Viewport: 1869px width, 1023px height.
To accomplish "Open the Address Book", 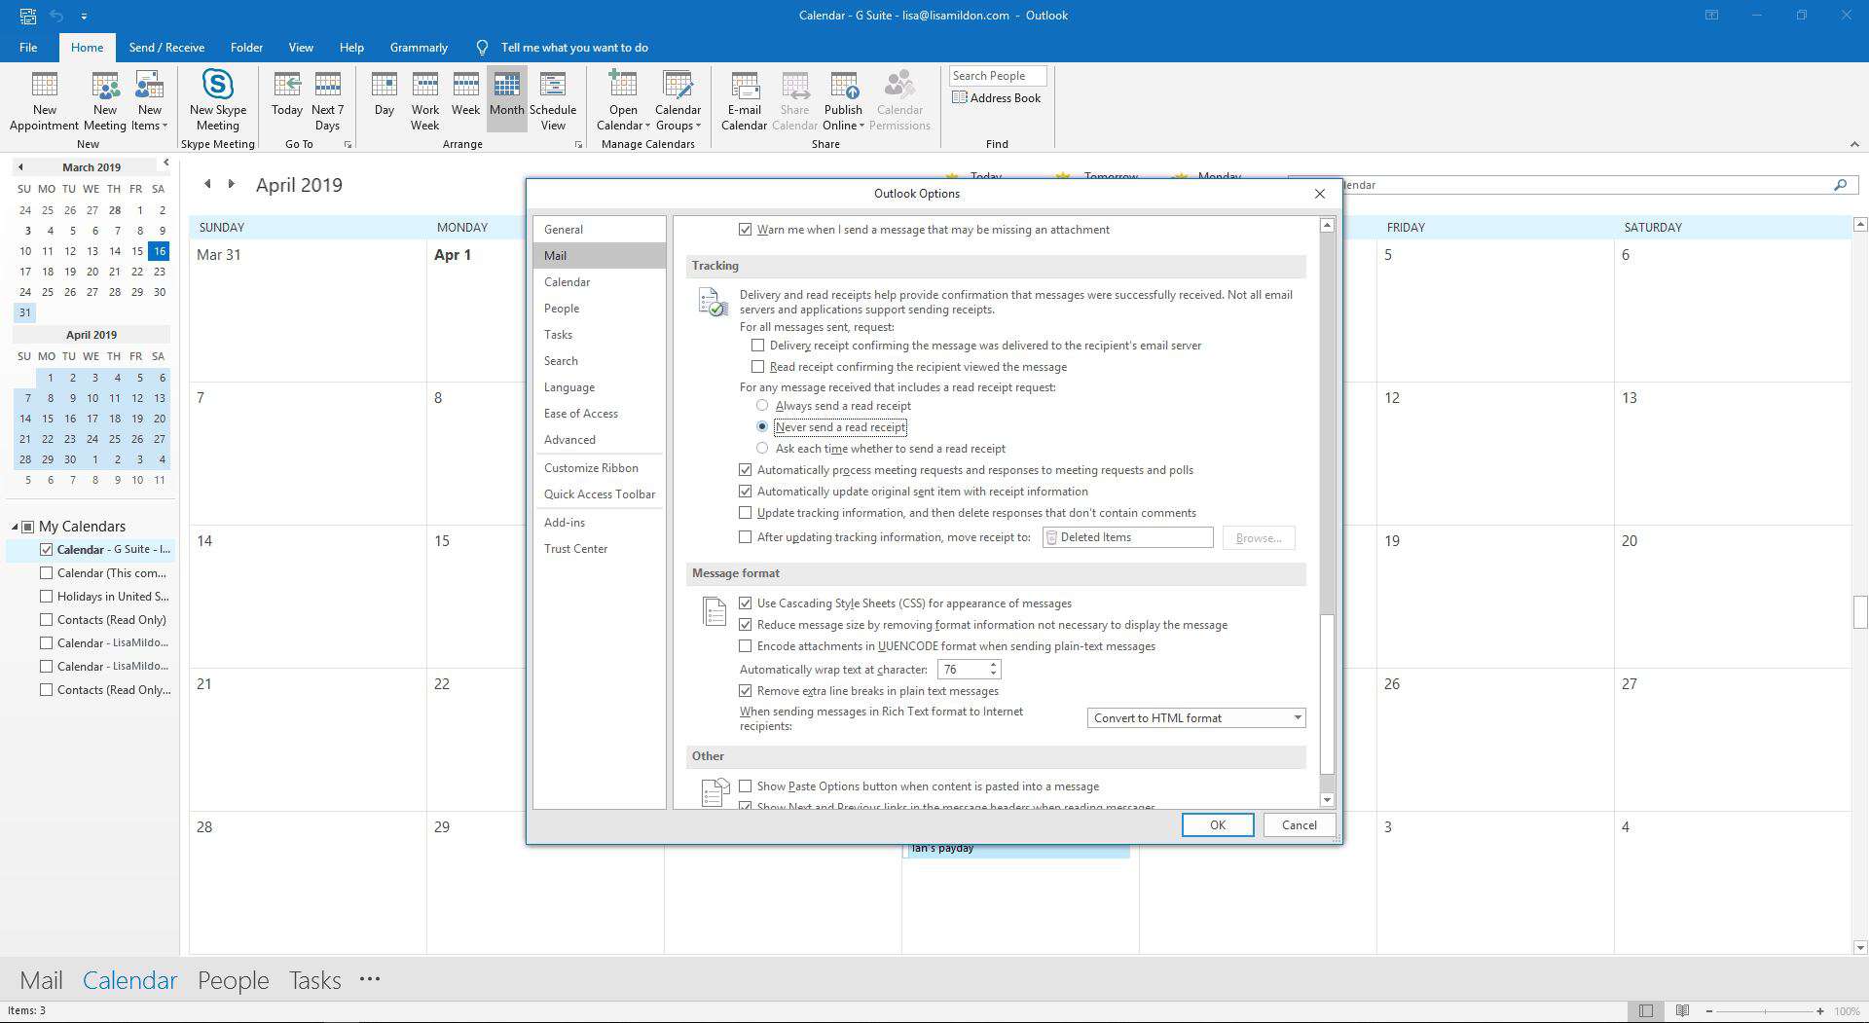I will (997, 97).
